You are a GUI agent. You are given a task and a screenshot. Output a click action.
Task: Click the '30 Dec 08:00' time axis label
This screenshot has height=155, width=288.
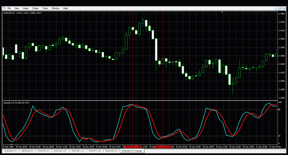coord(208,147)
